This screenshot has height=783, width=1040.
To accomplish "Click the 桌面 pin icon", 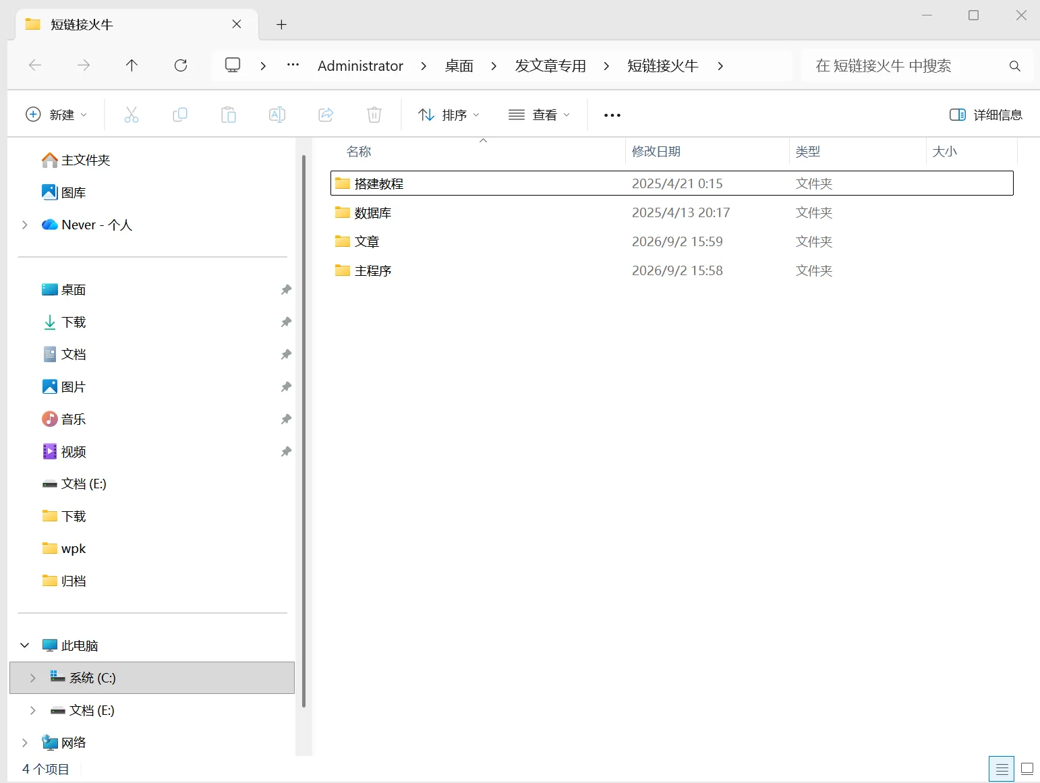I will (286, 289).
